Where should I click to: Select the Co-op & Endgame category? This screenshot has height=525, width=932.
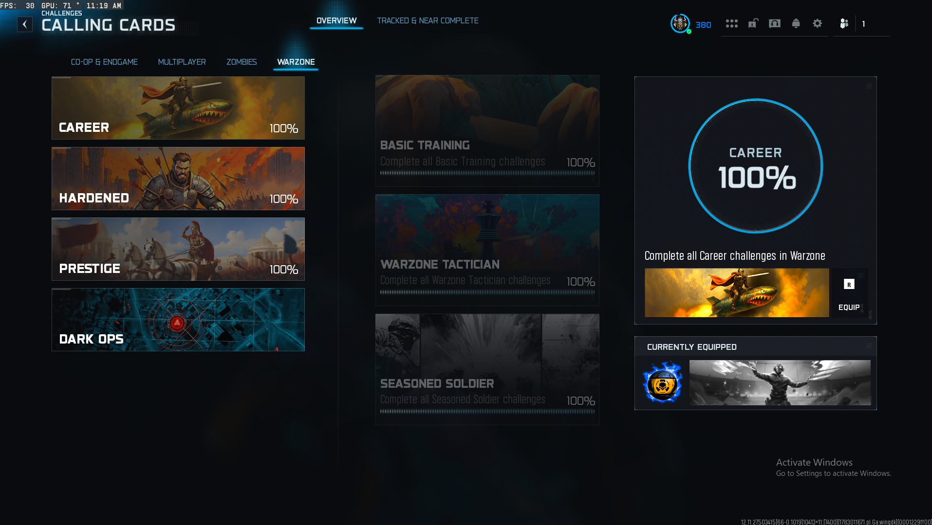(x=104, y=62)
